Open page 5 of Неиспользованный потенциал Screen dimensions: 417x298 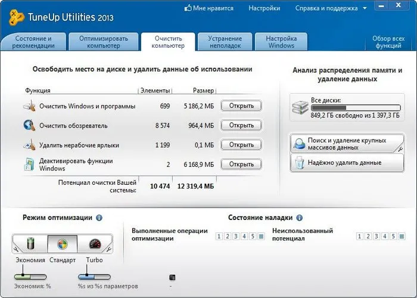pyautogui.click(x=393, y=236)
